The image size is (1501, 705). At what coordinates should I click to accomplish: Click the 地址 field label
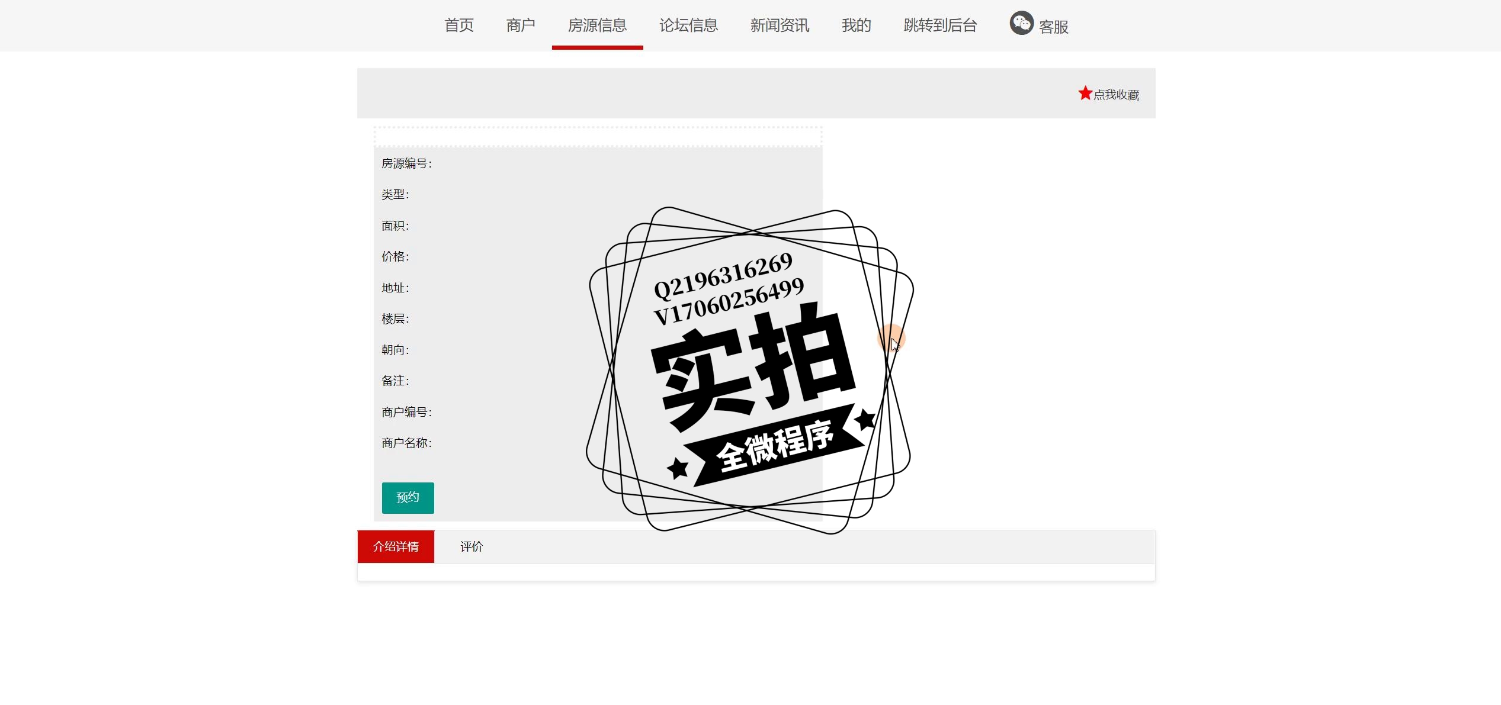[x=395, y=288]
